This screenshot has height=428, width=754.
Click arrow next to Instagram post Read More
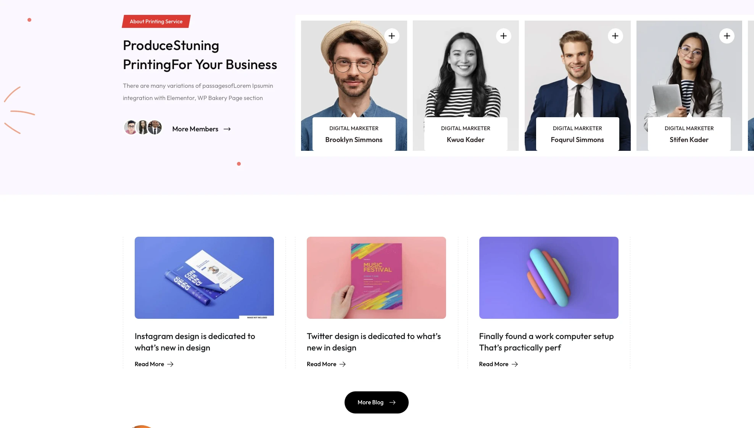170,364
